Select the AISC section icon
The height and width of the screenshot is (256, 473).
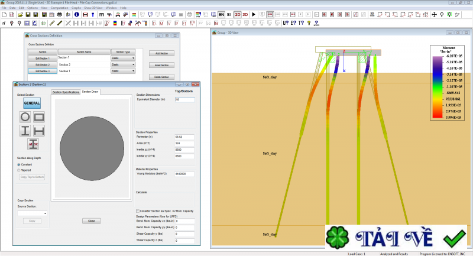[x=33, y=144]
